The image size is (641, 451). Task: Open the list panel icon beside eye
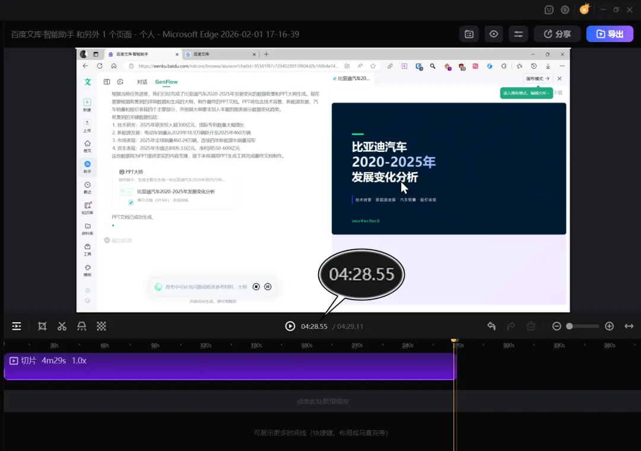point(469,34)
